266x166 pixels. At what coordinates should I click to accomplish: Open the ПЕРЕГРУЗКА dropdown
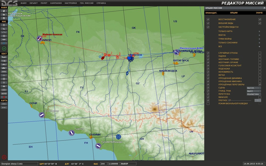pyautogui.click(x=254, y=94)
